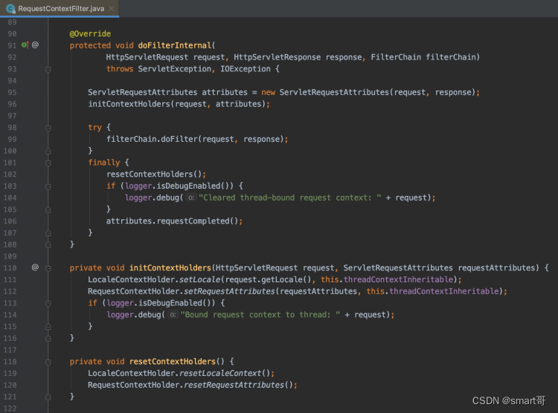Viewport: 558px width, 413px height.
Task: Collapse the try block fold marker on line 98
Action: tap(48, 128)
